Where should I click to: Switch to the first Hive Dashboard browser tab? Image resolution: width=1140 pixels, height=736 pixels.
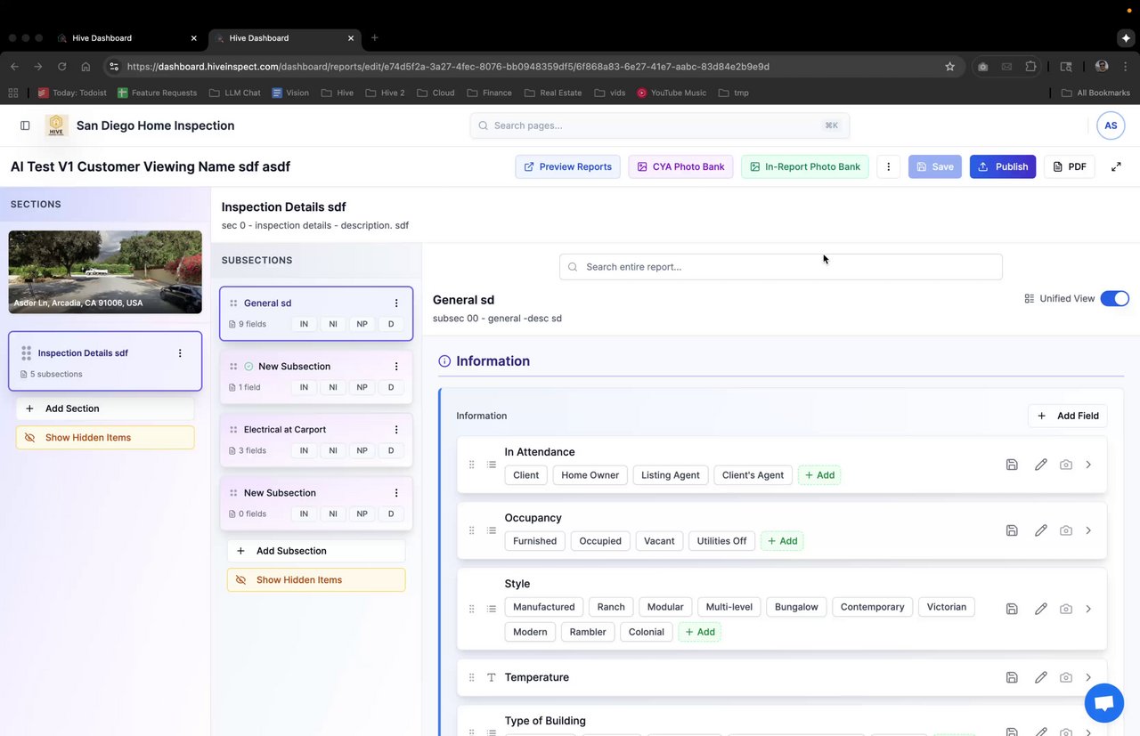point(125,38)
